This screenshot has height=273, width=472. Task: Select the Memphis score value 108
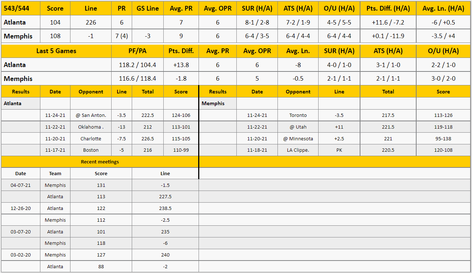pos(55,36)
